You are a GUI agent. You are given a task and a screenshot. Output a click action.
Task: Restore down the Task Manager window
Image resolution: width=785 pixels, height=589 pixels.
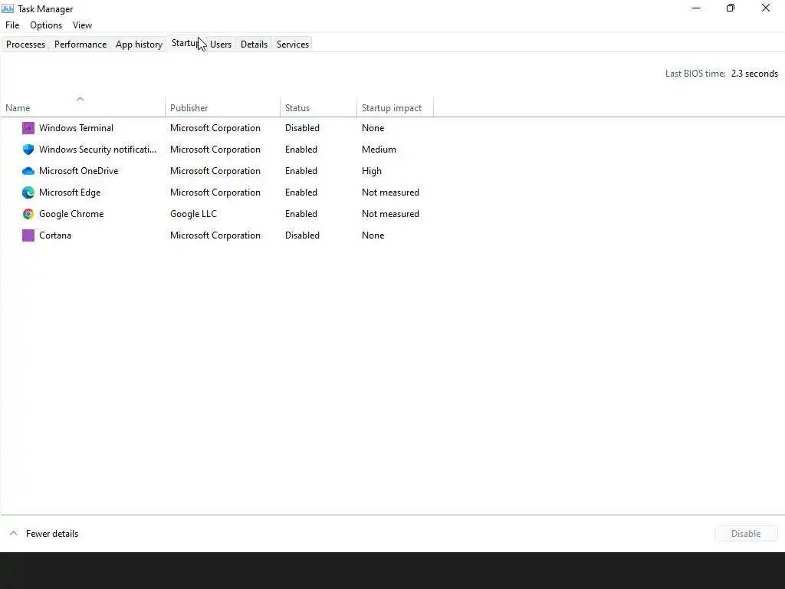[731, 8]
